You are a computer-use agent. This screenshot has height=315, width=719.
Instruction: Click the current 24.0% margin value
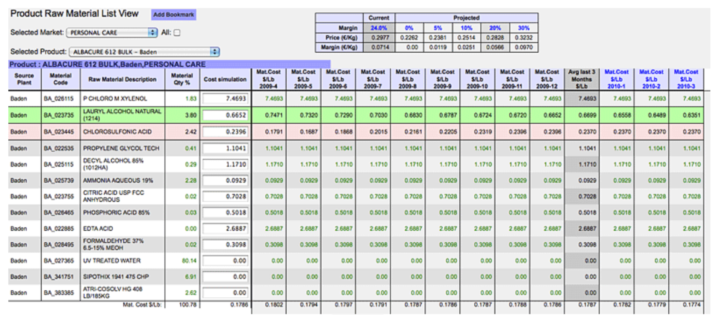point(378,28)
